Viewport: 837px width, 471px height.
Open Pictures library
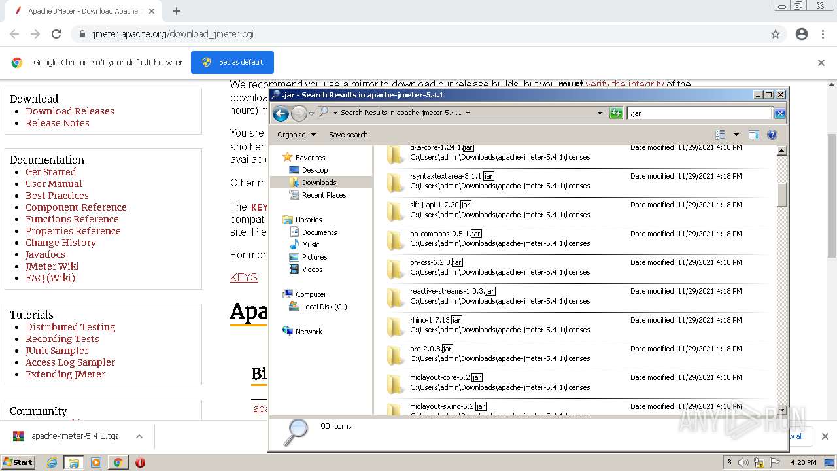point(315,257)
